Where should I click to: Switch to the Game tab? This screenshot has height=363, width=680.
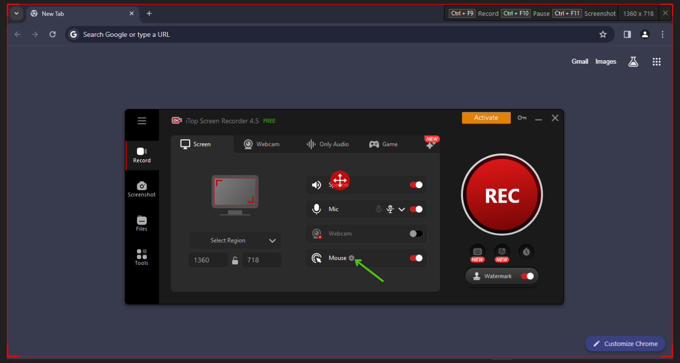coord(383,144)
